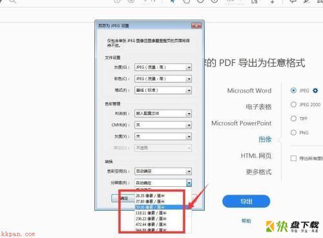Choose 472.44 像素/厘米 resolution option
323x238 pixels.
click(x=163, y=224)
